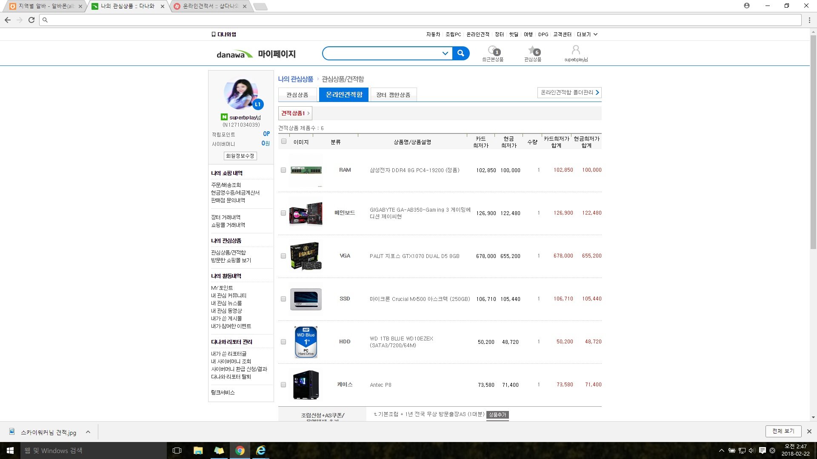Open the 자동차 top menu item

pyautogui.click(x=433, y=34)
